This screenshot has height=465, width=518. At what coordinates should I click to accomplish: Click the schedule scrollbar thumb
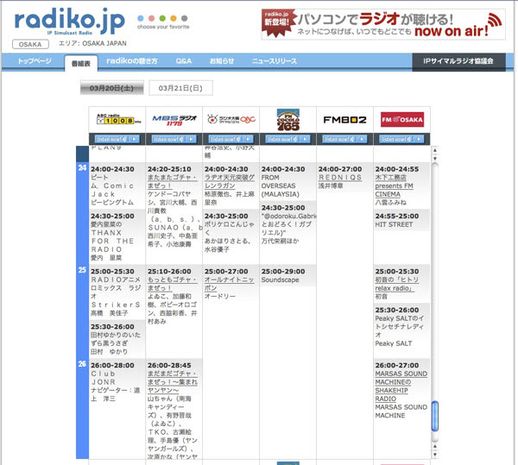[435, 416]
